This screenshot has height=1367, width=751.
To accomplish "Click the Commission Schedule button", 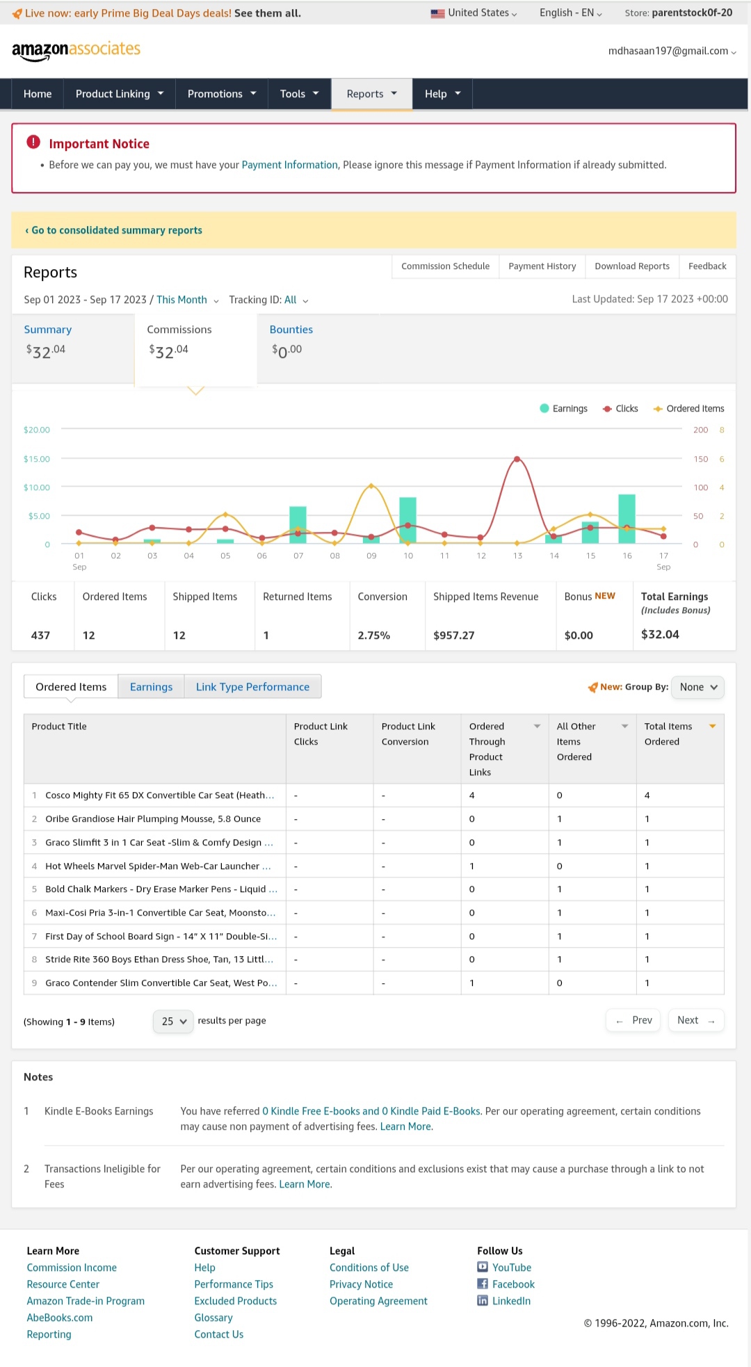I will 445,266.
